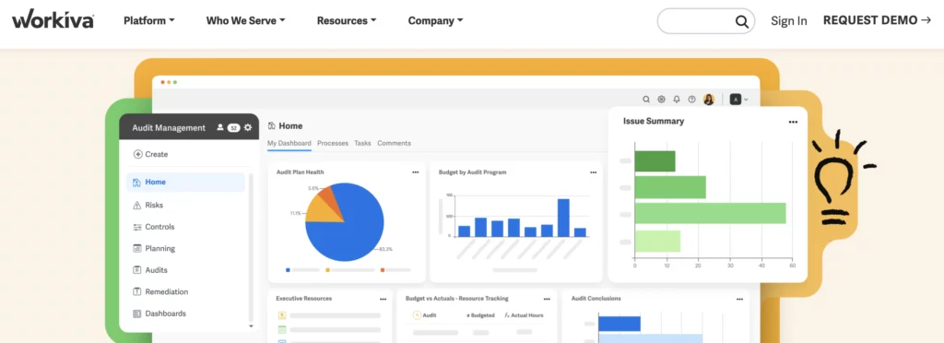Click the Audit Management users icon

pos(220,127)
